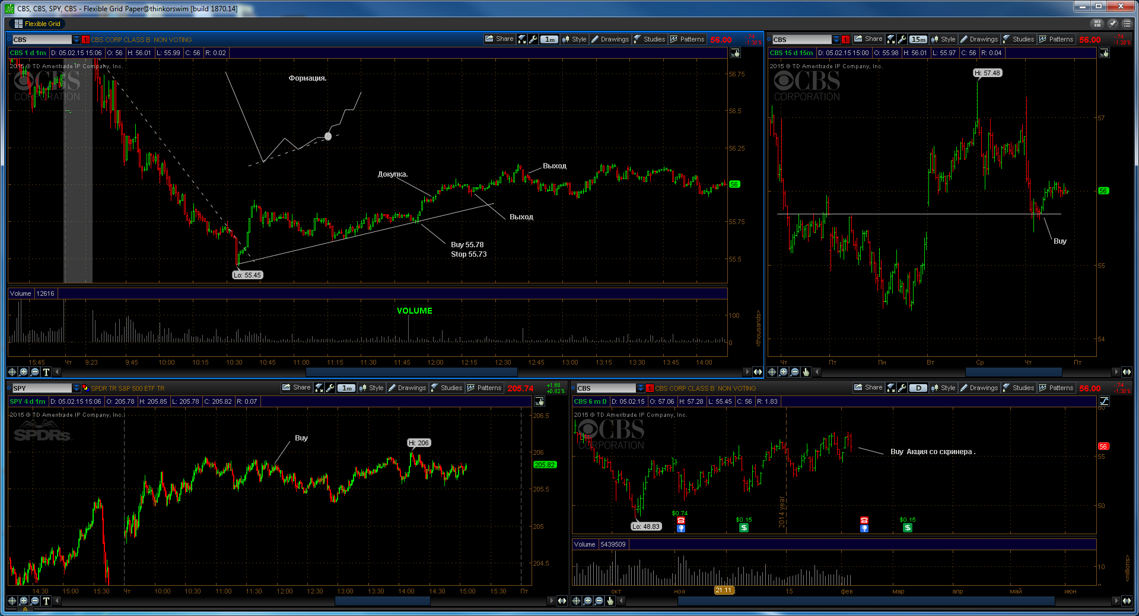This screenshot has width=1139, height=616.
Task: Click red link indicator on CBS 15m chart
Action: 846,40
